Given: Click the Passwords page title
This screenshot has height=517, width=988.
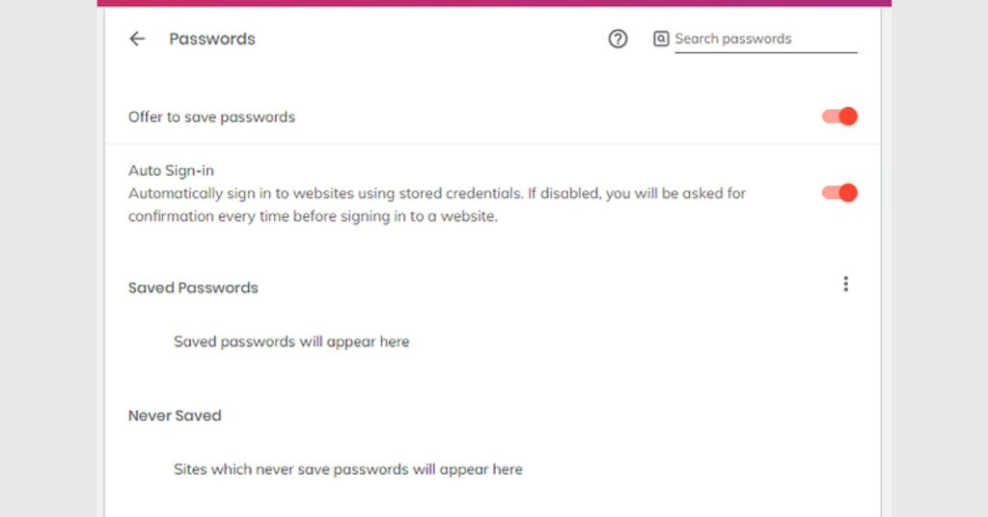Looking at the screenshot, I should (212, 39).
